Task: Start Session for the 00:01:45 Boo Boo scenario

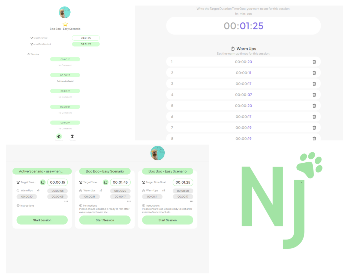Action: pos(105,220)
